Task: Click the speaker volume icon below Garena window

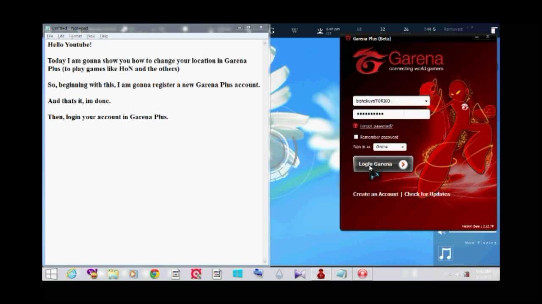Action: [442, 233]
